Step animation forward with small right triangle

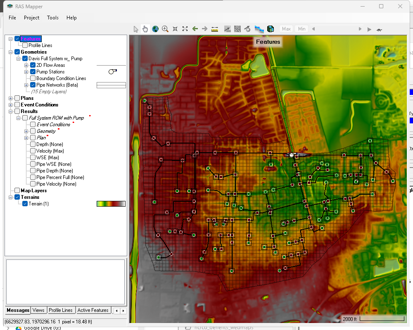[360, 29]
